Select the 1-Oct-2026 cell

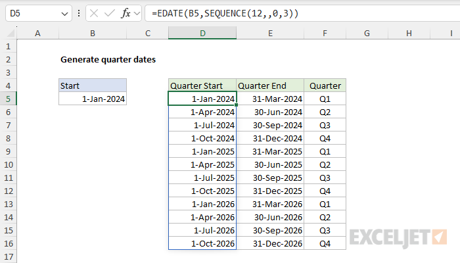(x=202, y=244)
